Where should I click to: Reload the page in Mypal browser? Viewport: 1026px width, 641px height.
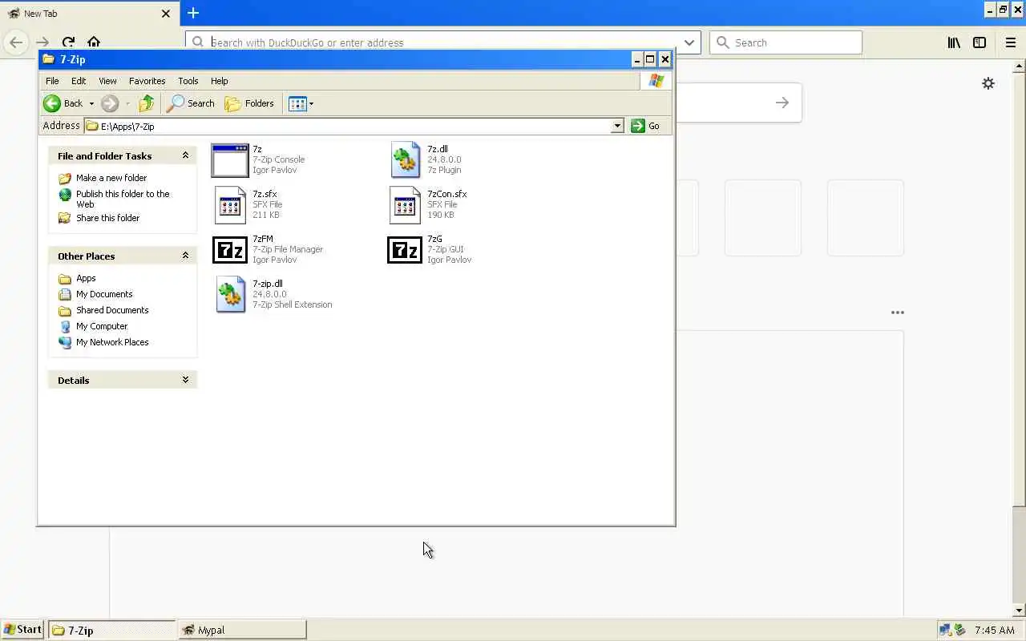click(68, 42)
